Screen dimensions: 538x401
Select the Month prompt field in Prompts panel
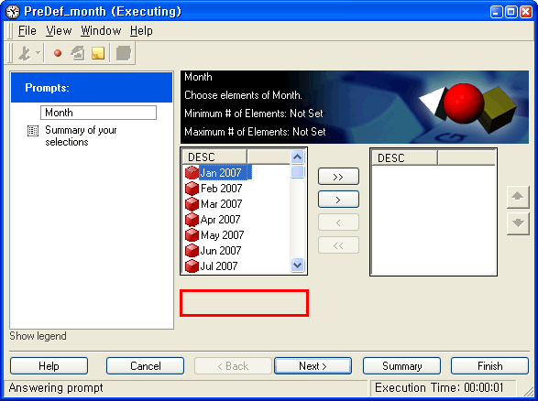[98, 113]
